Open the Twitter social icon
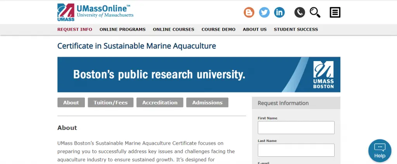This screenshot has width=397, height=164. [x=264, y=12]
